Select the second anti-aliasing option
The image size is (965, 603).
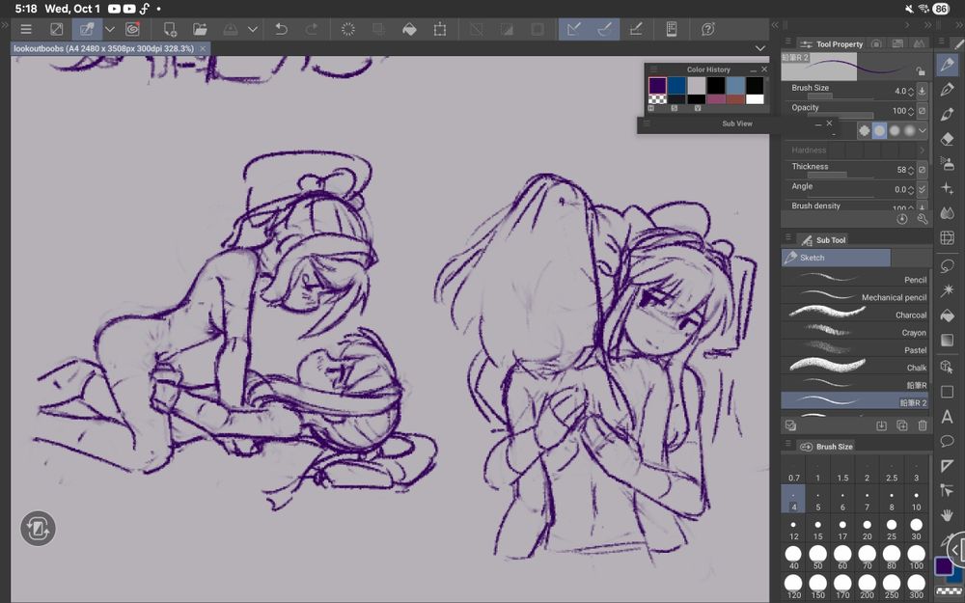tap(879, 130)
